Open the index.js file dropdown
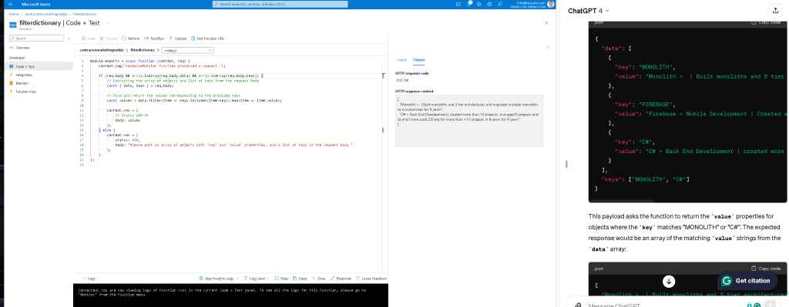This screenshot has height=307, width=789. (x=188, y=50)
